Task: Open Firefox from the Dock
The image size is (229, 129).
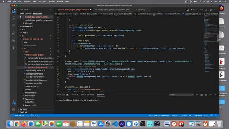Action: pos(24,124)
